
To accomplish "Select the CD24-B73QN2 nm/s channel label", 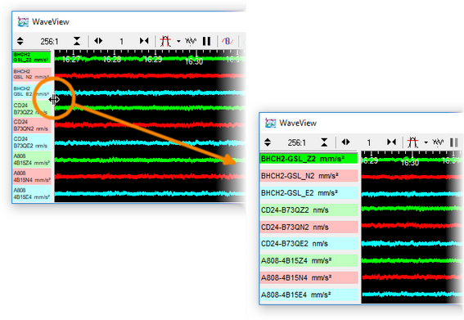I will [x=309, y=227].
